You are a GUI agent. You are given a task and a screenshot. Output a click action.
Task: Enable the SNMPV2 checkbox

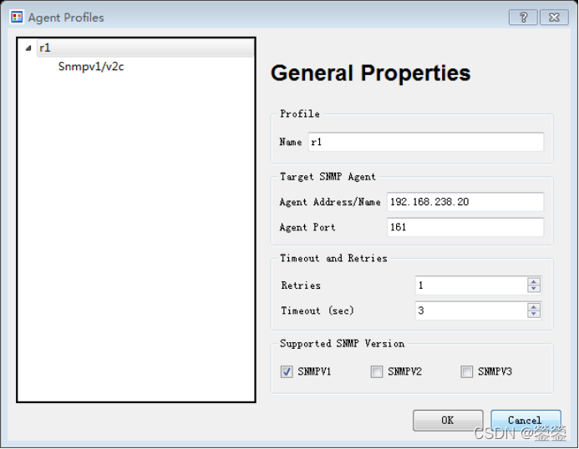tap(377, 371)
